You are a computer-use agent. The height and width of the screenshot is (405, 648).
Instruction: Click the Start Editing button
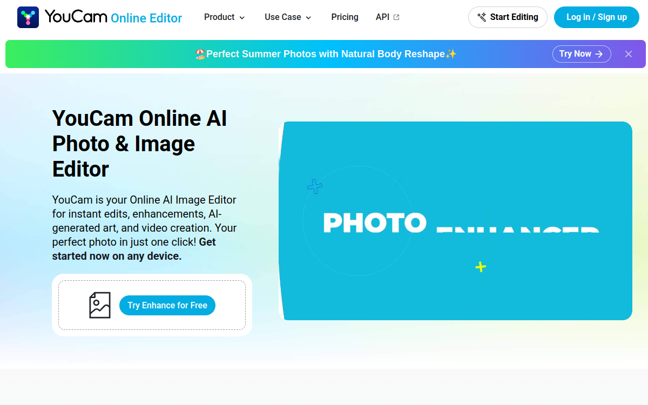508,17
